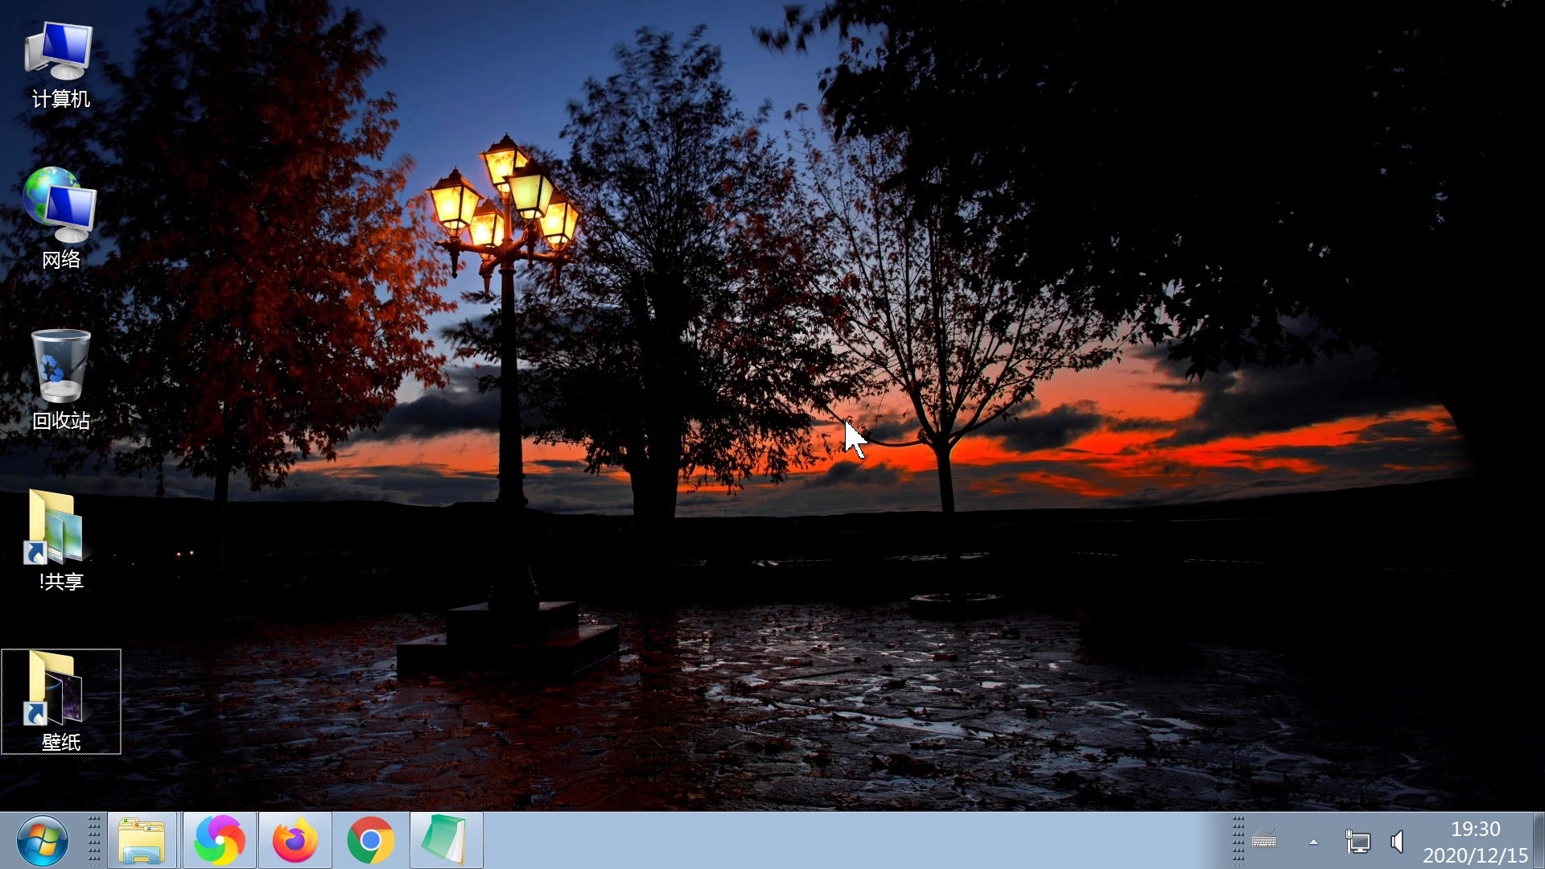Click the 2020/12/15 date display
Viewport: 1545px width, 869px height.
1475,855
